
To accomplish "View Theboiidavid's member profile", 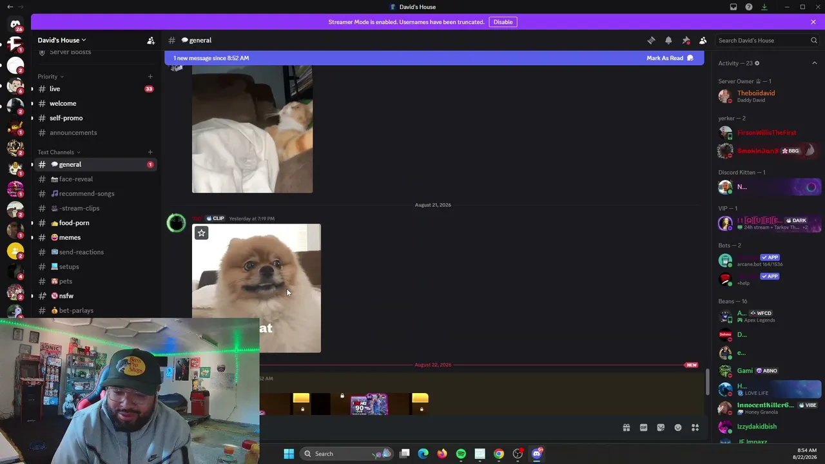I will coord(768,96).
